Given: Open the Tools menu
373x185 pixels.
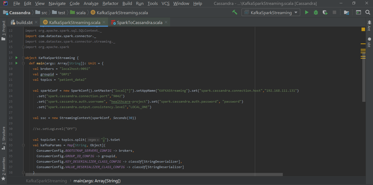Looking at the screenshot, I should coord(153,4).
